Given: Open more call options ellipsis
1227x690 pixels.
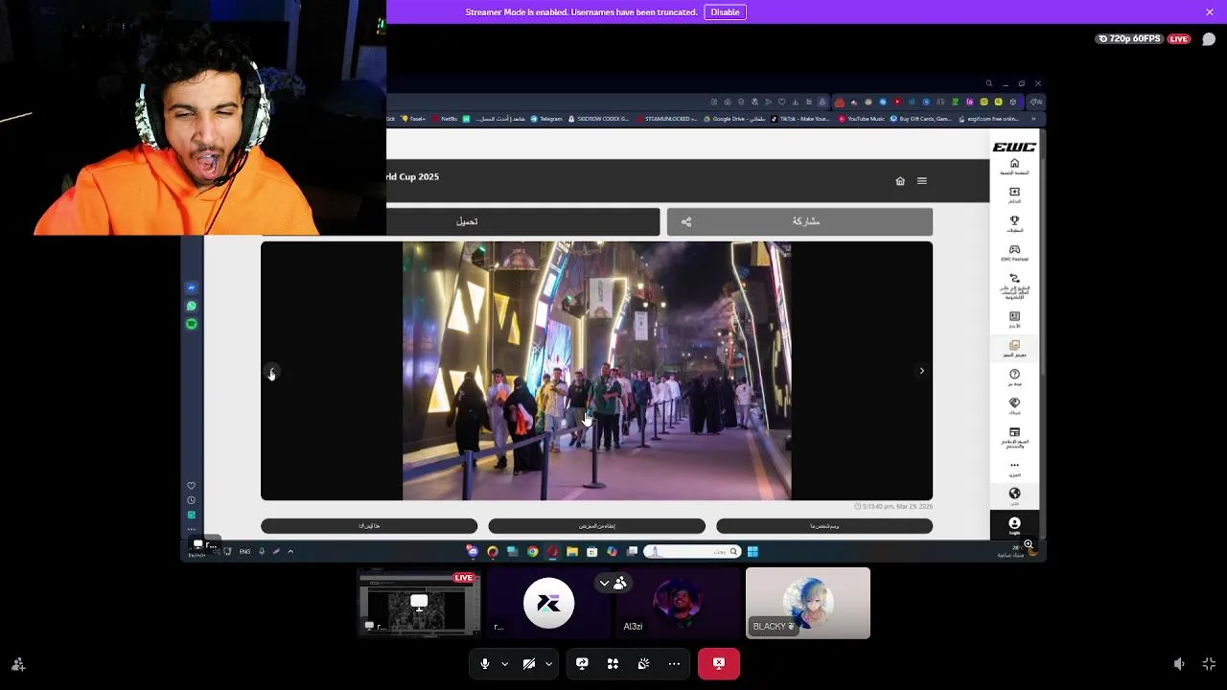Looking at the screenshot, I should [674, 663].
